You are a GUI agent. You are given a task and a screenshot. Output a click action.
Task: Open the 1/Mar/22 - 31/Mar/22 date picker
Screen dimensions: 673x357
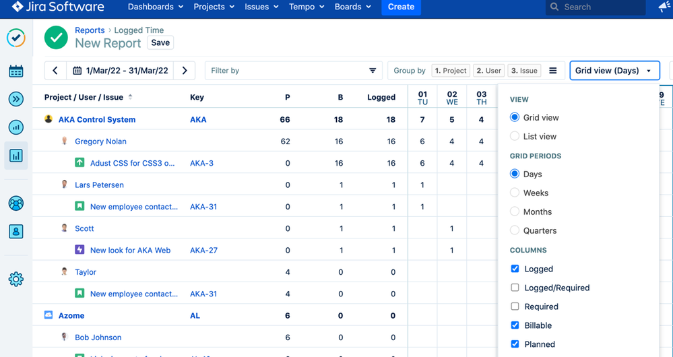click(x=120, y=70)
